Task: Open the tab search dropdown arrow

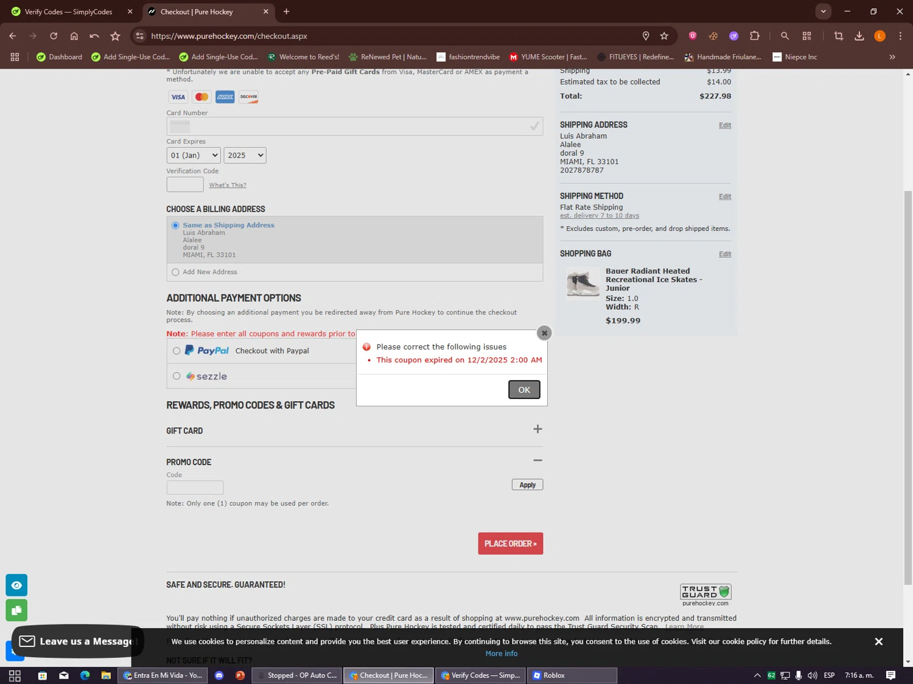Action: click(823, 12)
